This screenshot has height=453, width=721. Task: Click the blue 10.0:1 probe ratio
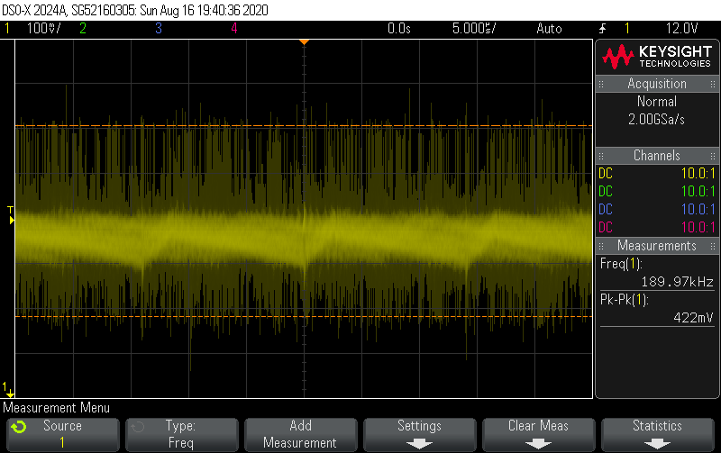[698, 209]
